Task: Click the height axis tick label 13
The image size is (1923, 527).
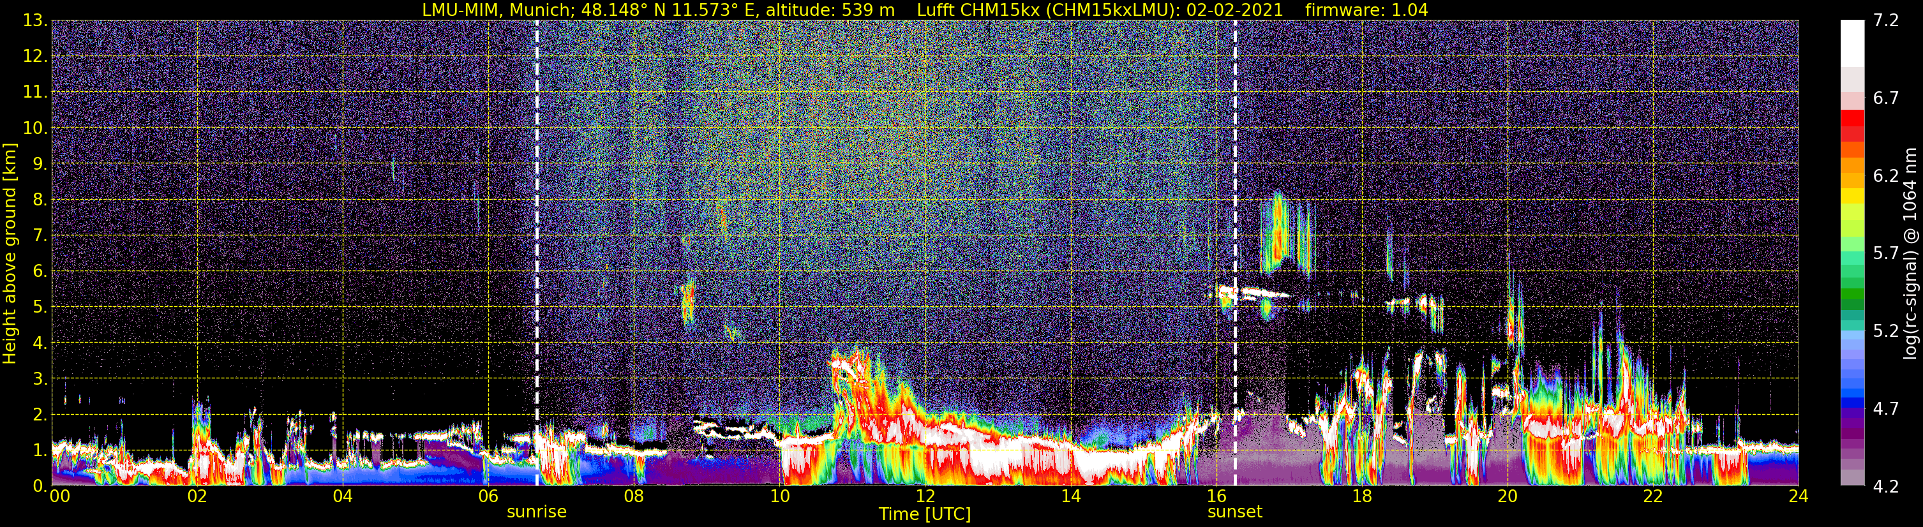Action: click(x=34, y=21)
